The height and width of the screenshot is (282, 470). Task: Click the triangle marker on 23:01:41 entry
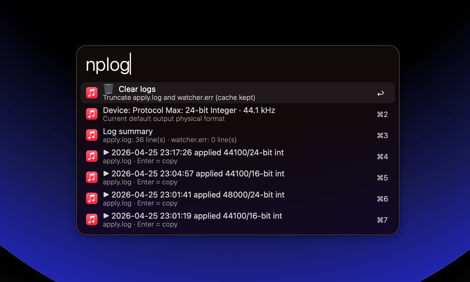coord(106,195)
